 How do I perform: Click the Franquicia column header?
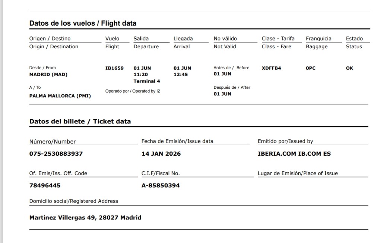[318, 38]
